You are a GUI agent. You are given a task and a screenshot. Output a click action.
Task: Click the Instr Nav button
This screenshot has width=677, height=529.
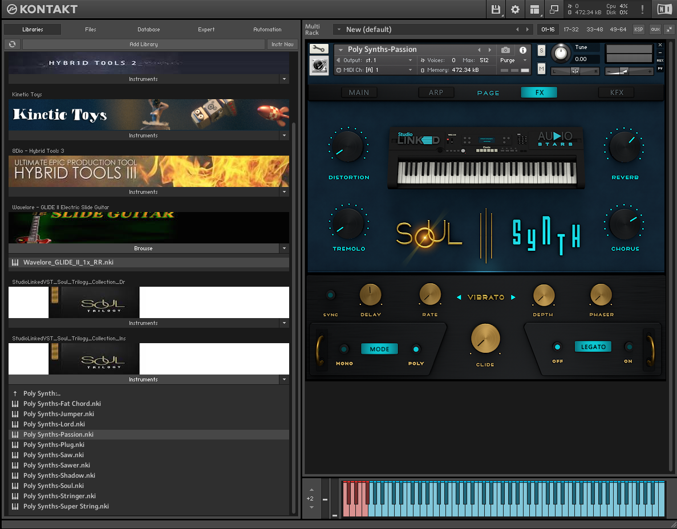[282, 44]
